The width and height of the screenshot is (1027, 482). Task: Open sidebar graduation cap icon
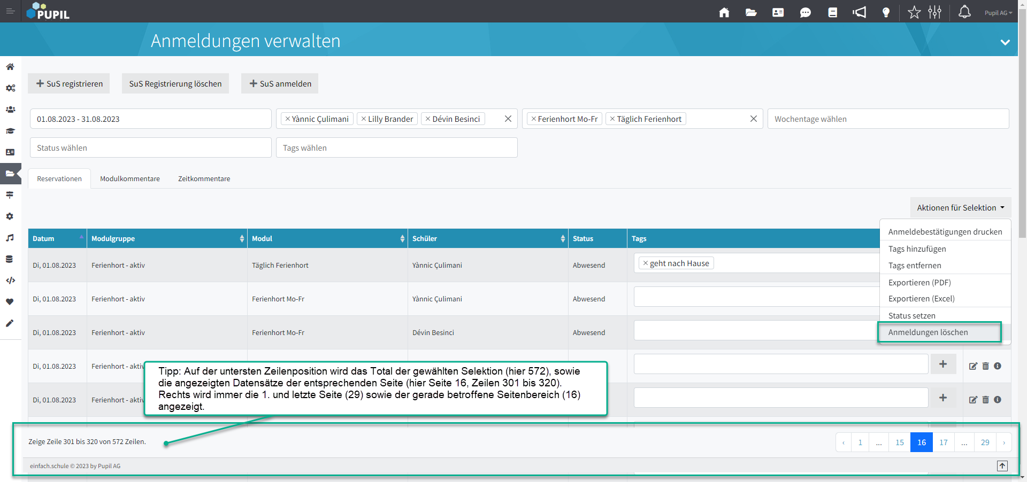[10, 131]
